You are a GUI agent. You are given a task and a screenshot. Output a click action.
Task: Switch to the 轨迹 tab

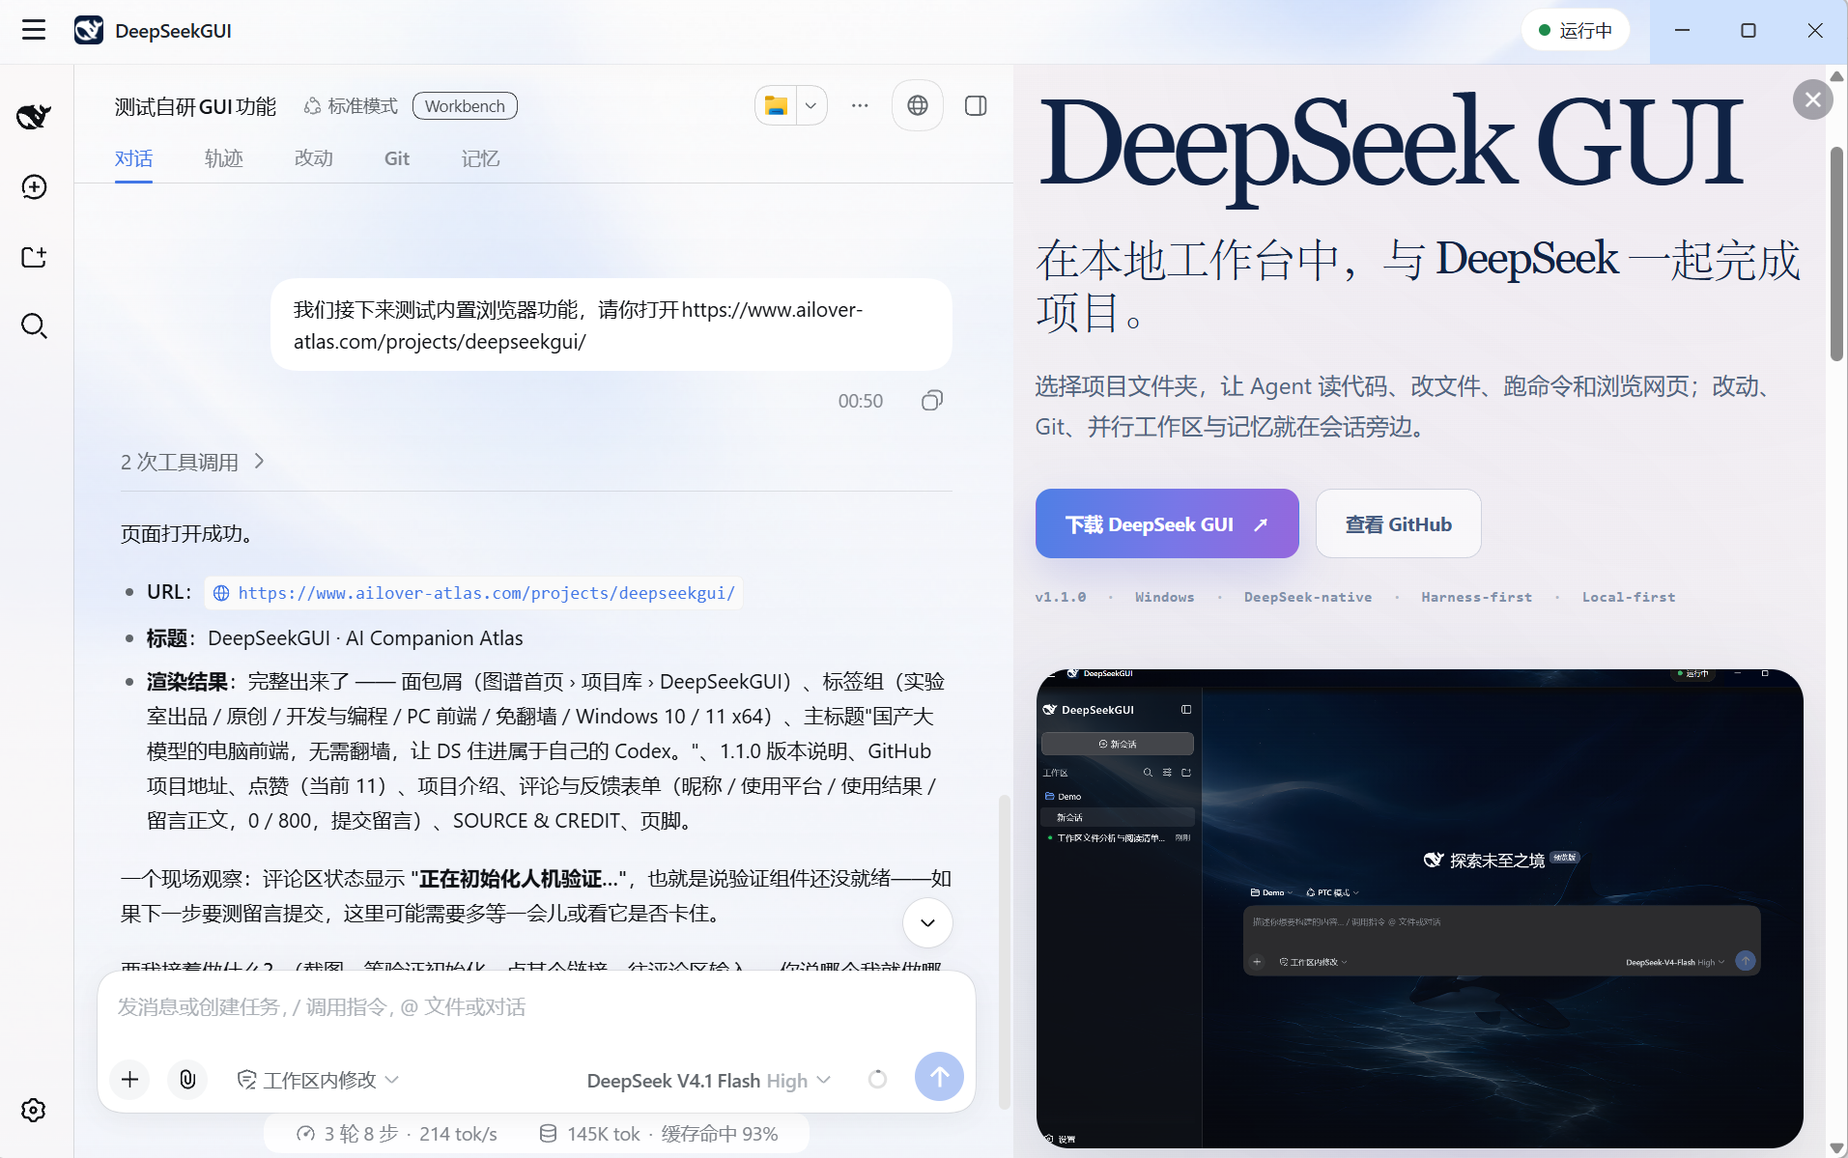pyautogui.click(x=224, y=158)
